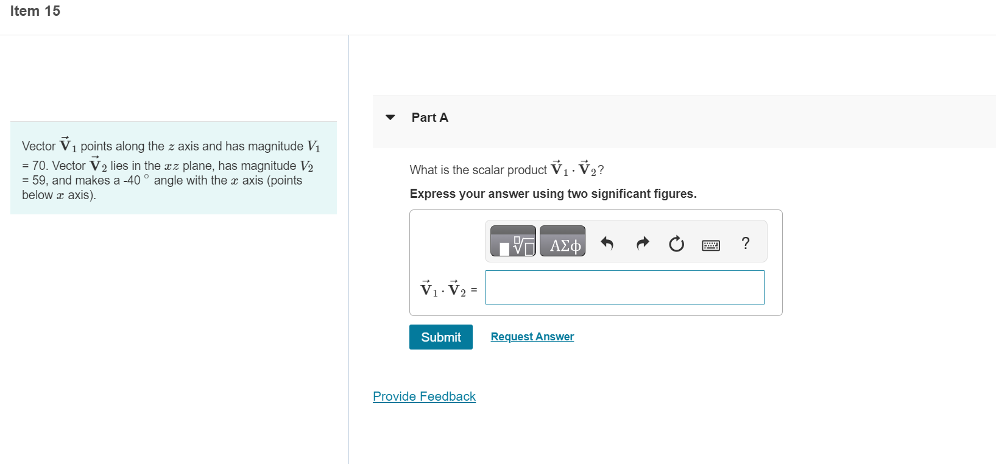
Task: Click Provide Feedback
Action: click(x=423, y=396)
